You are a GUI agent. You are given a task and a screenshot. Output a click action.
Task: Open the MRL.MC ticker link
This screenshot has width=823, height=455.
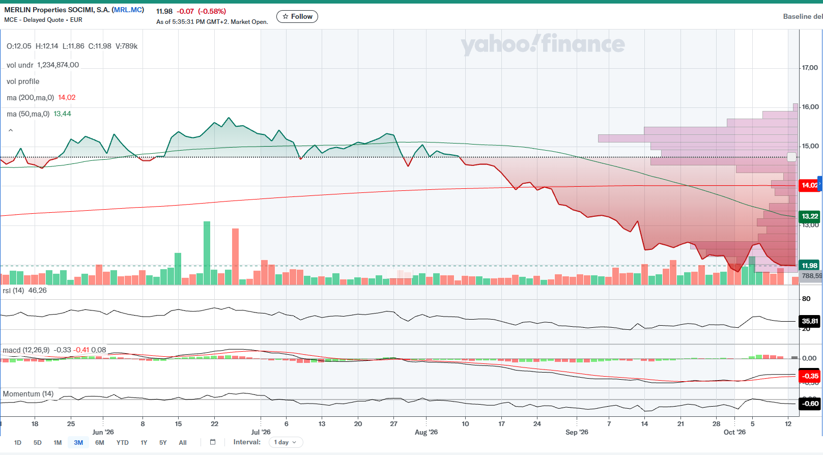tap(128, 10)
